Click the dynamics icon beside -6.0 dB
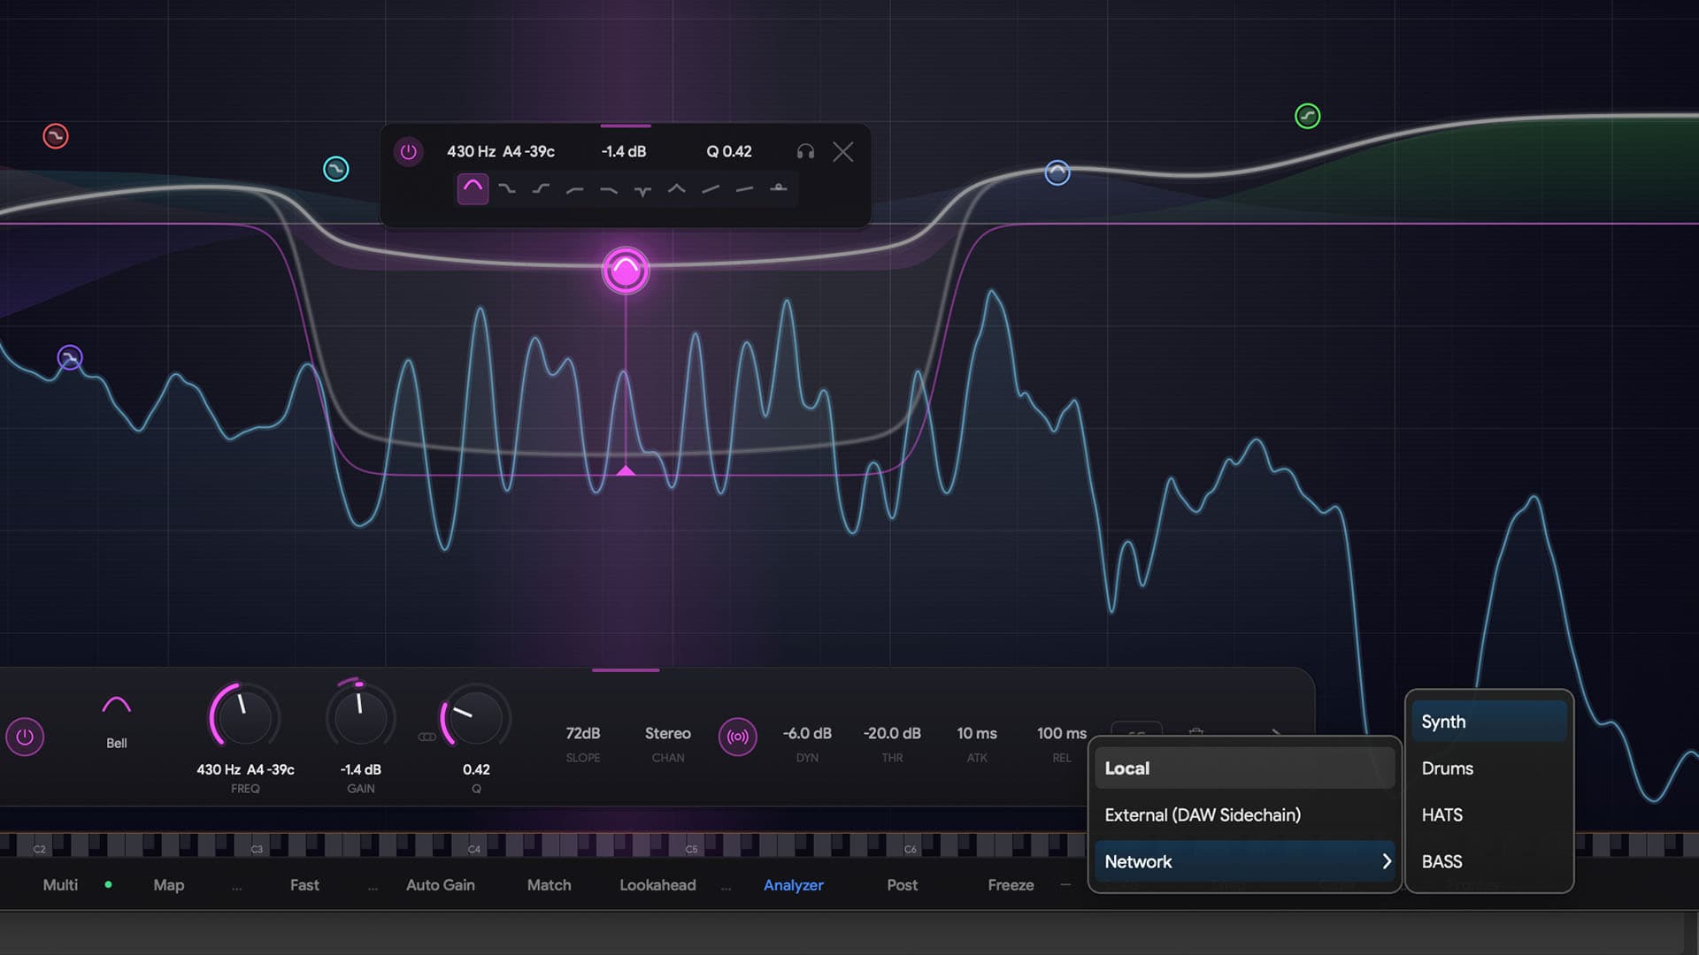 (x=737, y=737)
